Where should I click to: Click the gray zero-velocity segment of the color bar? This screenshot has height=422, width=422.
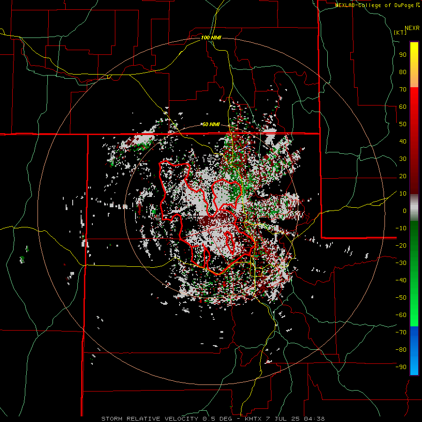click(414, 208)
